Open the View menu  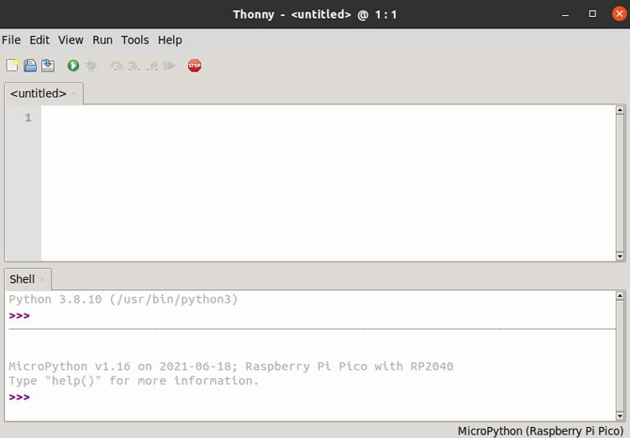(71, 40)
